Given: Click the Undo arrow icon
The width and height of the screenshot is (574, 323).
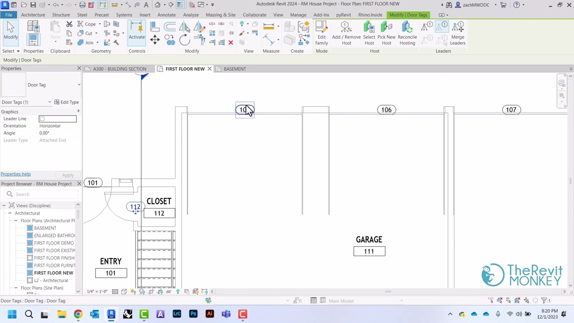Looking at the screenshot, I should pos(56,5).
